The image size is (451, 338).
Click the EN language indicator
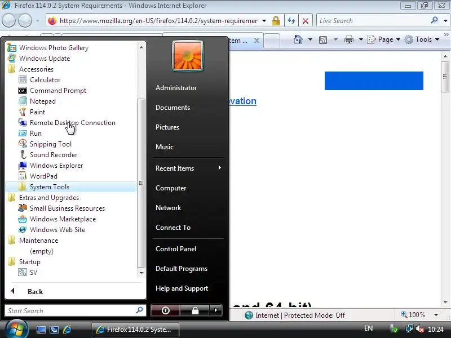(x=368, y=328)
